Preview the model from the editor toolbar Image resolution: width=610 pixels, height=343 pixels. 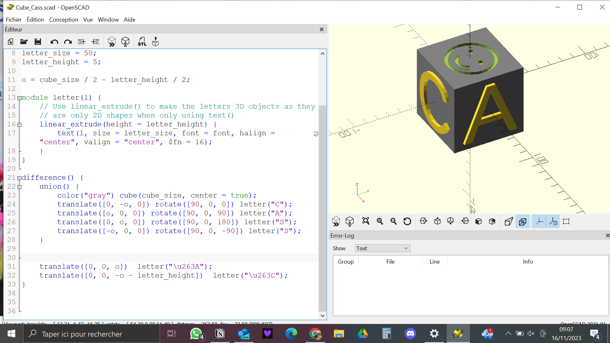coord(112,42)
